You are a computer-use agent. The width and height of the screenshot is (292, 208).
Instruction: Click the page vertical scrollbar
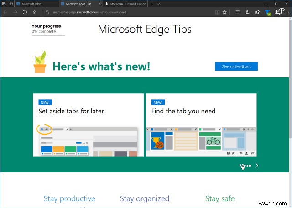tap(290, 78)
